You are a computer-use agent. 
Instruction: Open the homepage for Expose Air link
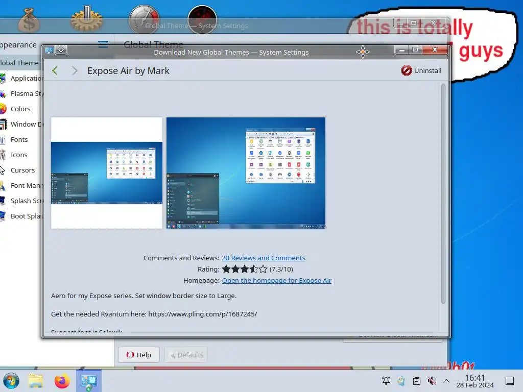click(276, 280)
